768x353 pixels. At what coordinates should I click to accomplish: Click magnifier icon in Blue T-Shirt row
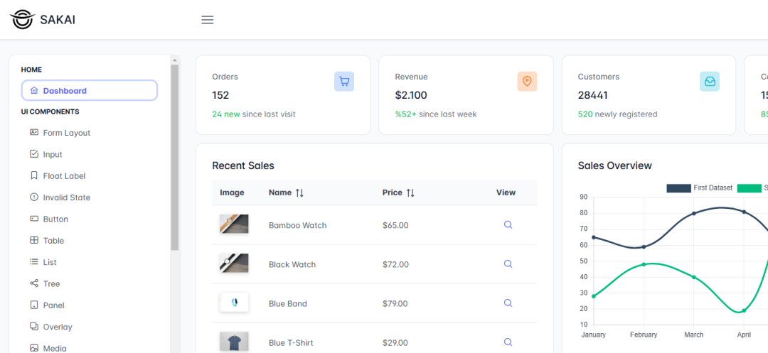pos(508,342)
